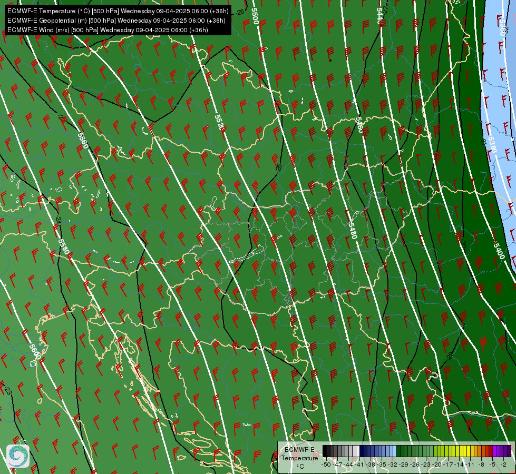Image resolution: width=516 pixels, height=474 pixels.
Task: Click the -2 legend scale value
Action: (503, 465)
